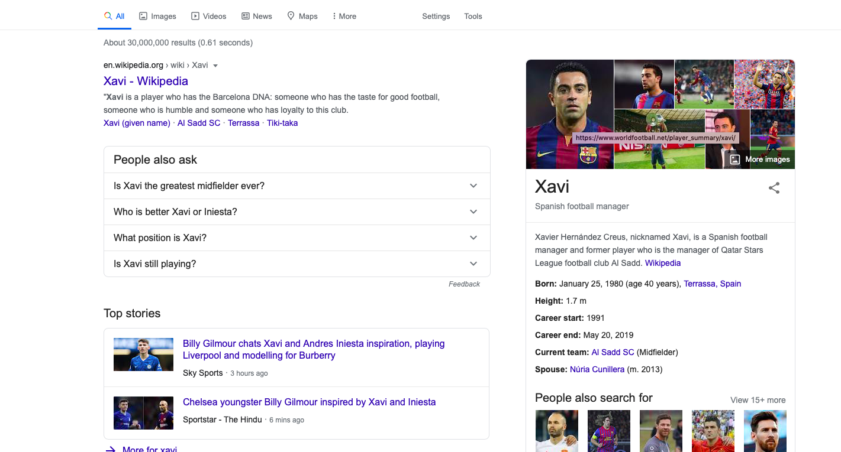Open dropdown arrow next to en.wikipedia.org URL
Screen dimensions: 841x452
click(215, 66)
